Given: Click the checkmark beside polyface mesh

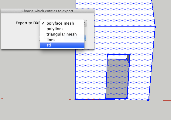Looking at the screenshot, I should (x=43, y=23).
